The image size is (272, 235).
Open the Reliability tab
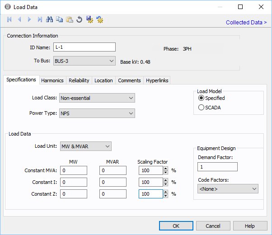pos(79,80)
